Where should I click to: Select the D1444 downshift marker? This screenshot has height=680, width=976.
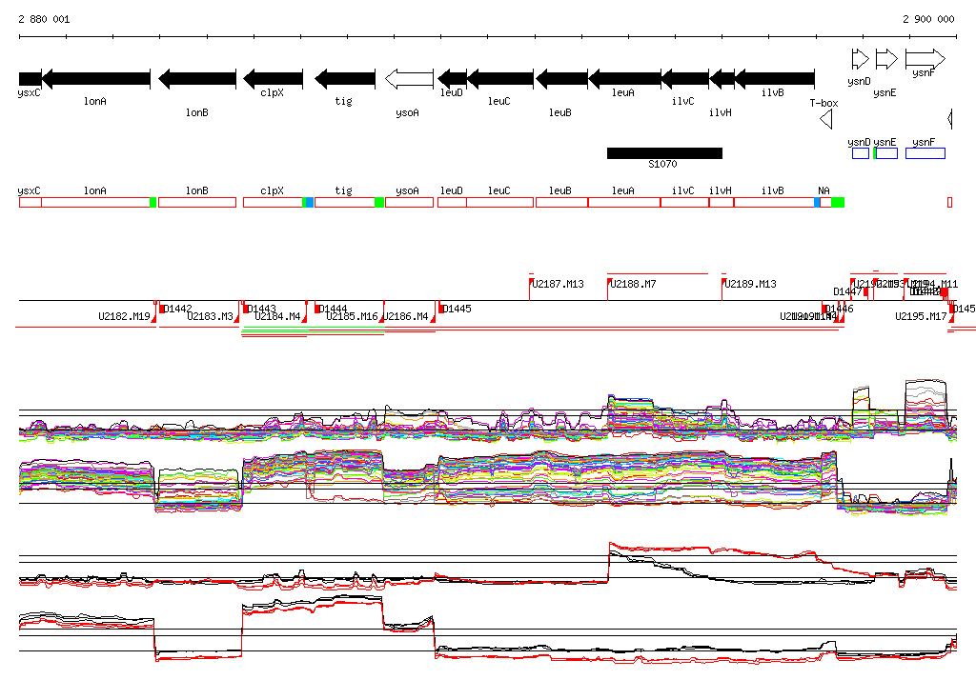pos(317,309)
